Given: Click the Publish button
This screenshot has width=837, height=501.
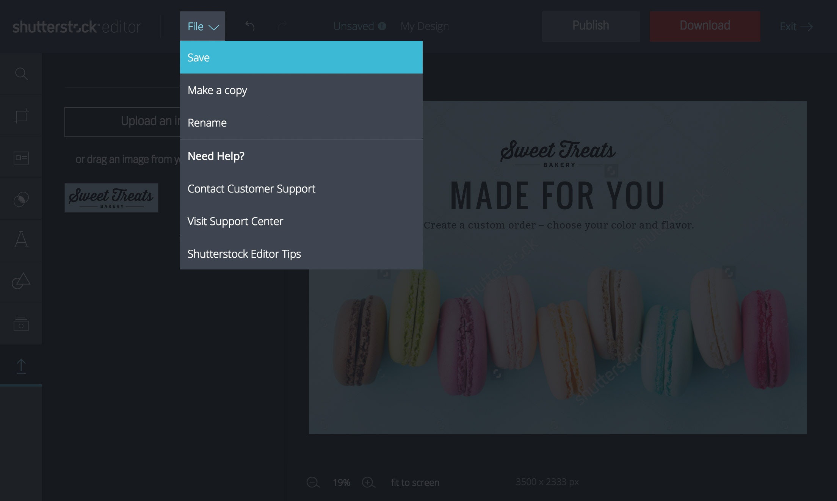Looking at the screenshot, I should (591, 26).
